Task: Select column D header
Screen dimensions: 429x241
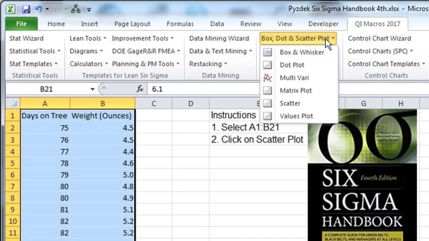Action: coord(190,104)
